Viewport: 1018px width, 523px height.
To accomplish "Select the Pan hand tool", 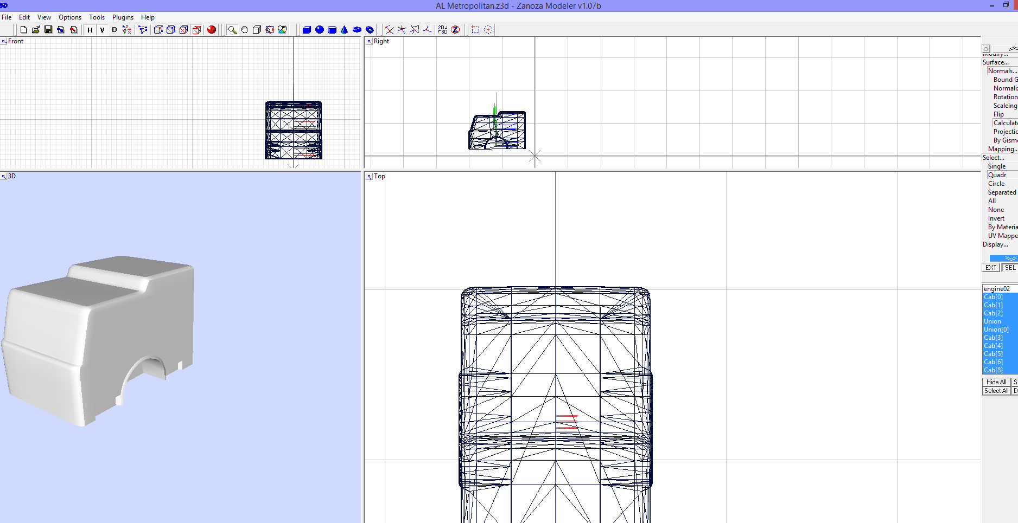I will pos(245,30).
